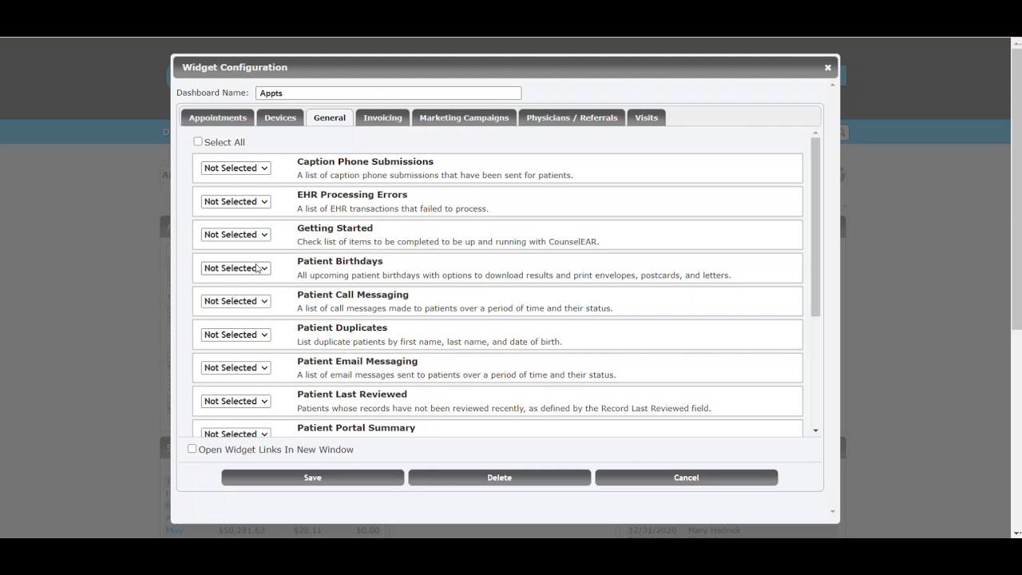Switch to the Appointments tab
1022x575 pixels.
coord(217,118)
